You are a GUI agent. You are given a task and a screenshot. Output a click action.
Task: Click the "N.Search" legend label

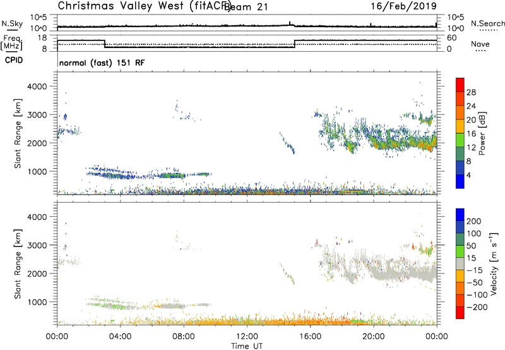tap(487, 23)
